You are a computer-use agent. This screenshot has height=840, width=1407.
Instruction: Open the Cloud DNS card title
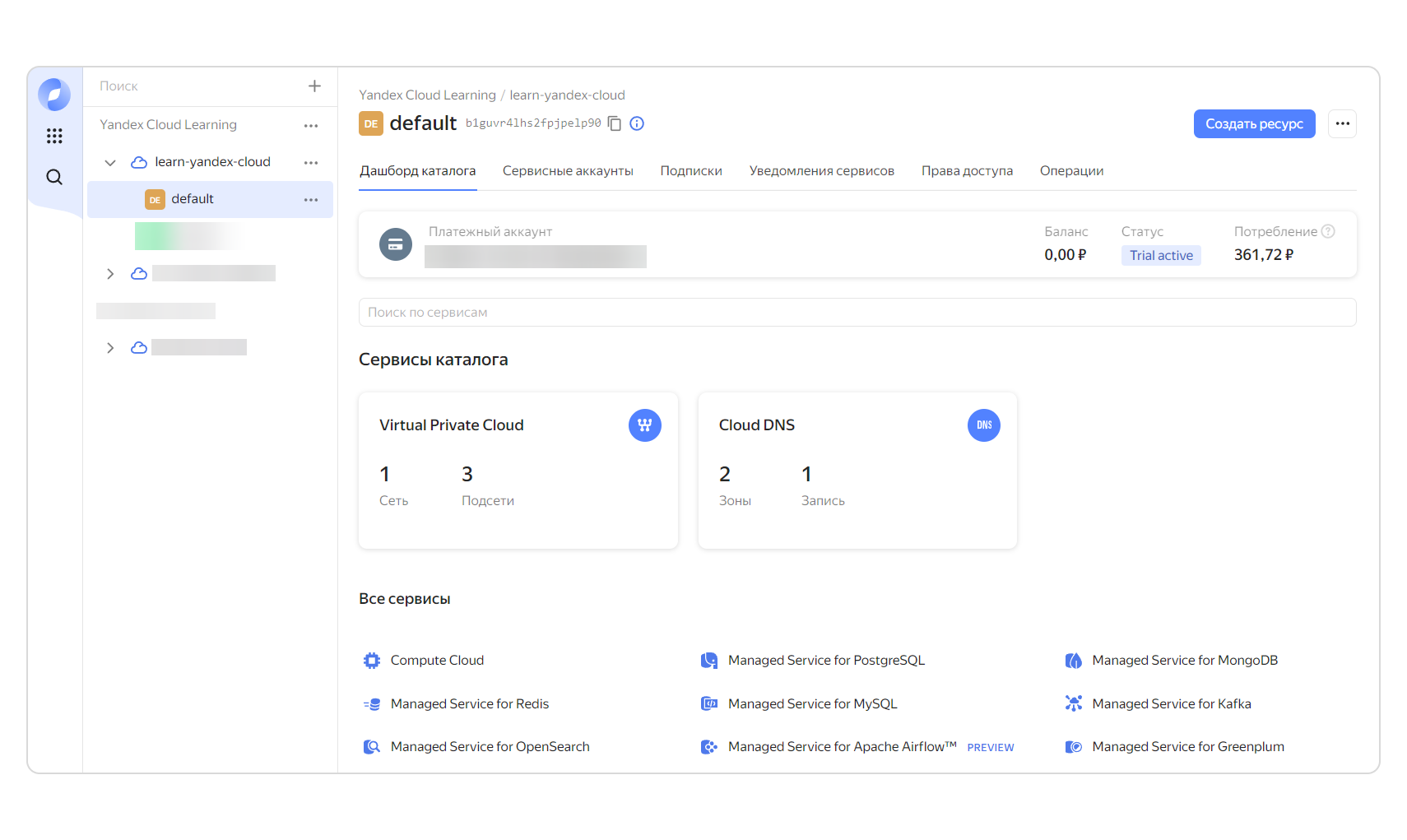point(756,425)
